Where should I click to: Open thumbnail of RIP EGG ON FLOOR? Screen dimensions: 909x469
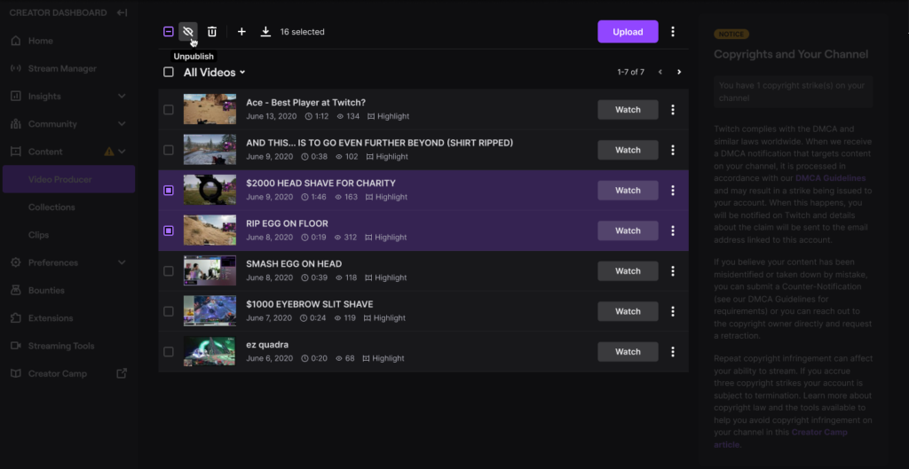pyautogui.click(x=209, y=231)
